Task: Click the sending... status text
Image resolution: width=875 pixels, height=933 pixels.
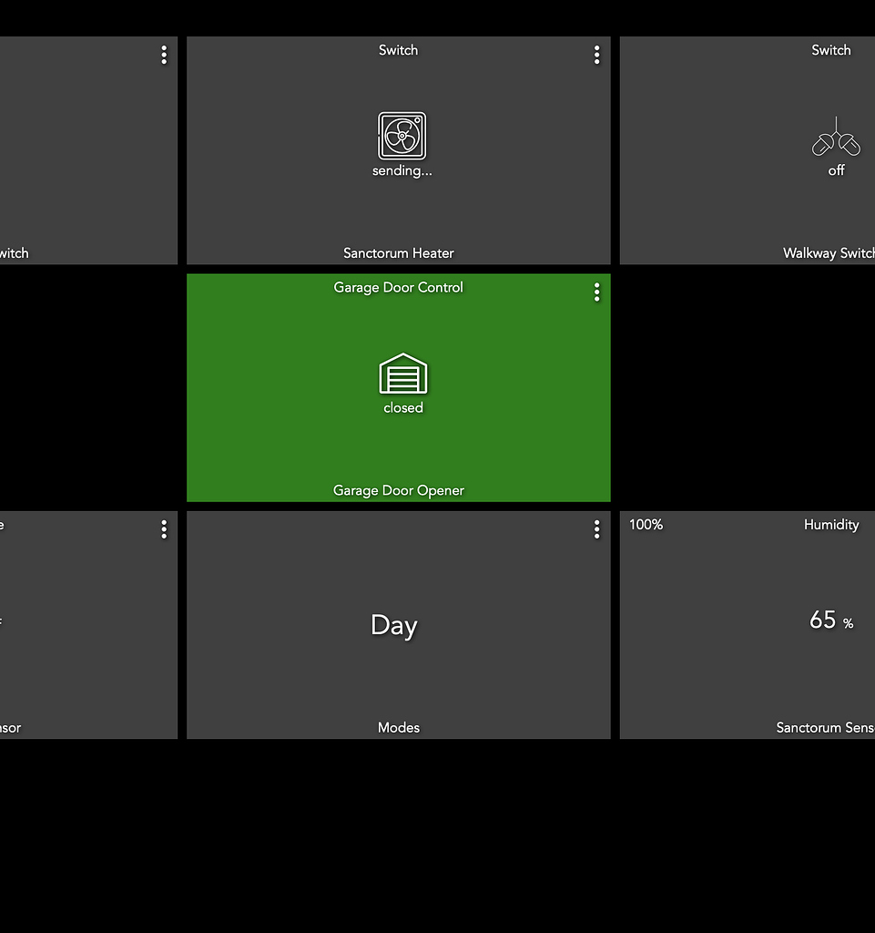Action: point(402,170)
